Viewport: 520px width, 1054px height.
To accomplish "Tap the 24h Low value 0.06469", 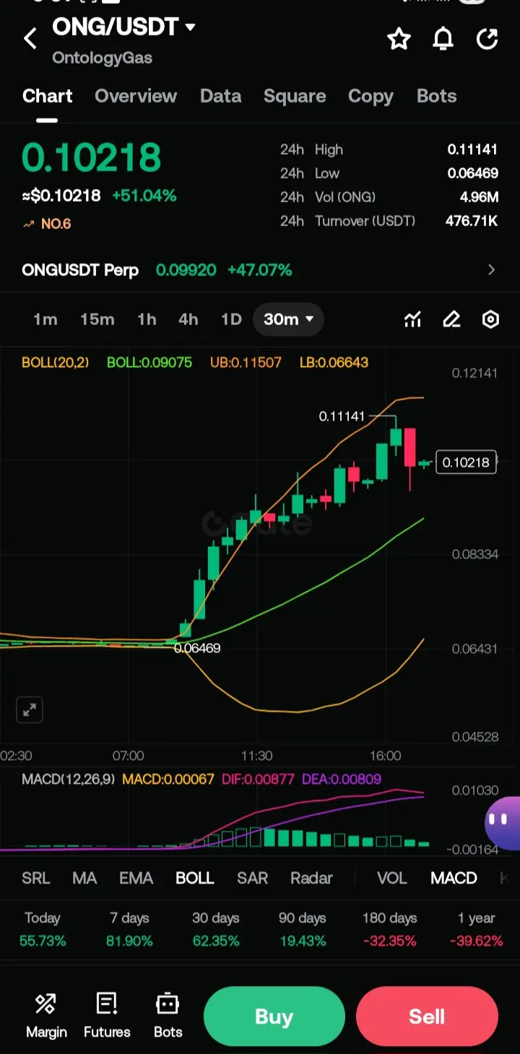I will tap(472, 173).
